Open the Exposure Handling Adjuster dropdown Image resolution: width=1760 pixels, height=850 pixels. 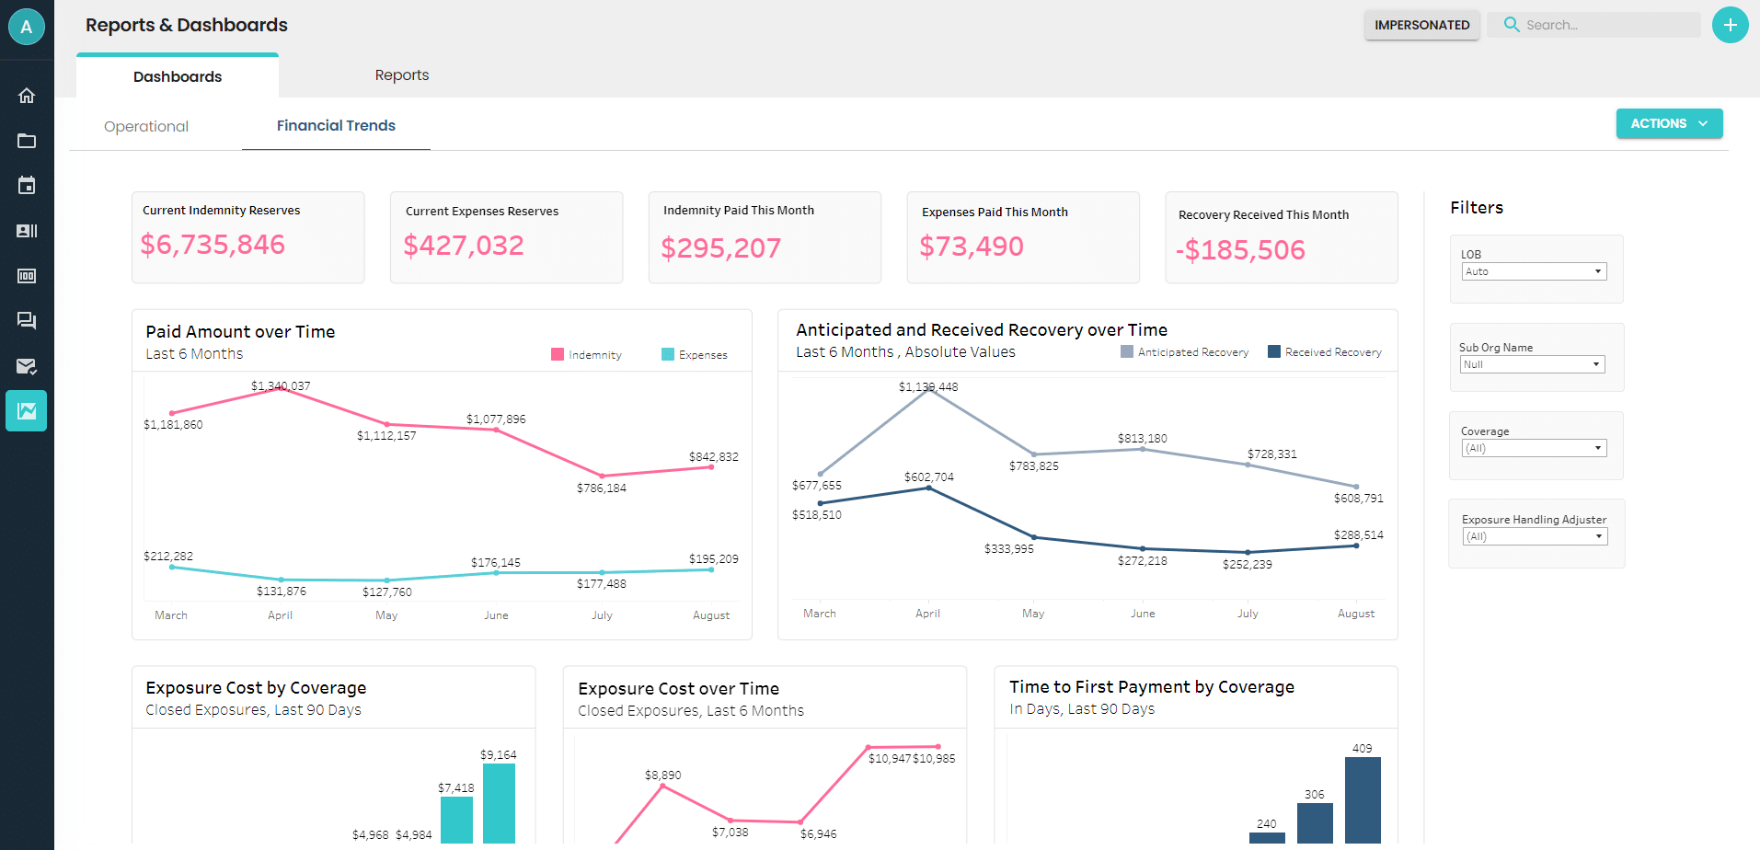(1534, 535)
